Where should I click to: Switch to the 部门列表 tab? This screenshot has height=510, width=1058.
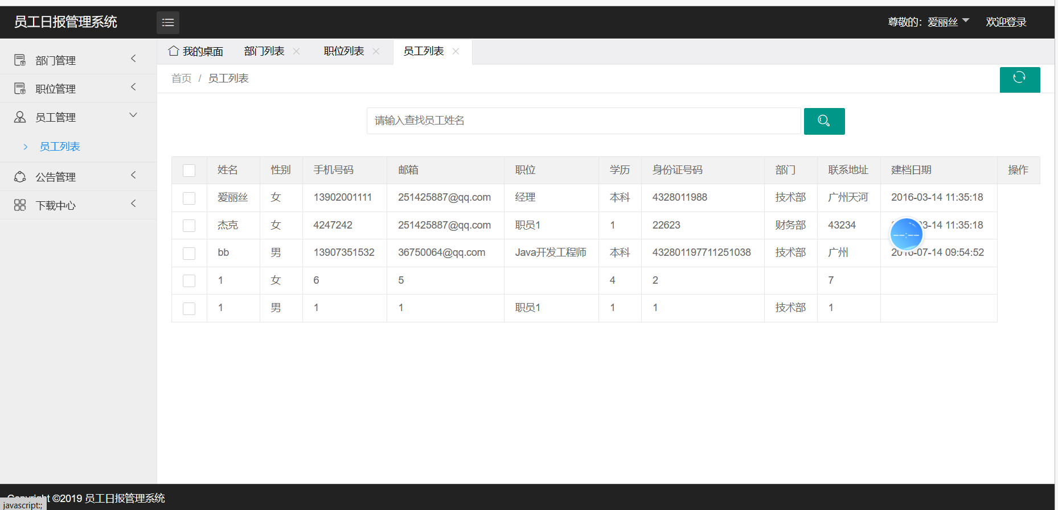264,51
